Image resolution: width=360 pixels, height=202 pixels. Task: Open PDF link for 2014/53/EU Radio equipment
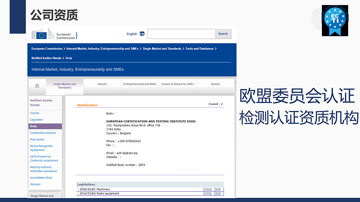[218, 193]
